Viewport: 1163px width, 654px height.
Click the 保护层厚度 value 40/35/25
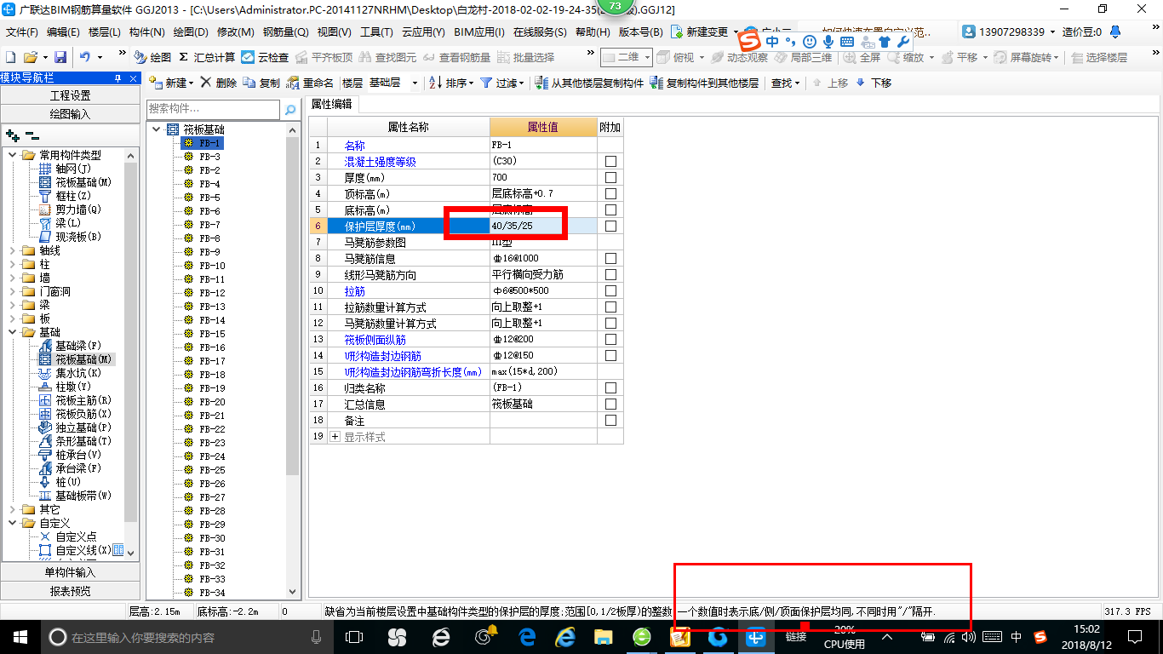pos(543,226)
